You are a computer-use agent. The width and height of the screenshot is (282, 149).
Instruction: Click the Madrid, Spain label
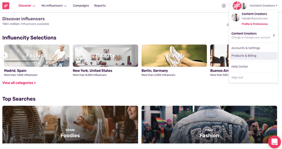[x=15, y=71]
